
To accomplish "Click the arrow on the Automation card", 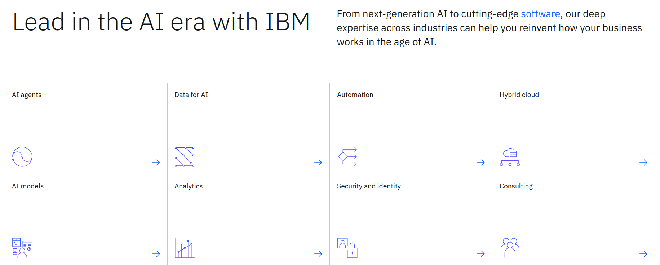I will point(481,163).
